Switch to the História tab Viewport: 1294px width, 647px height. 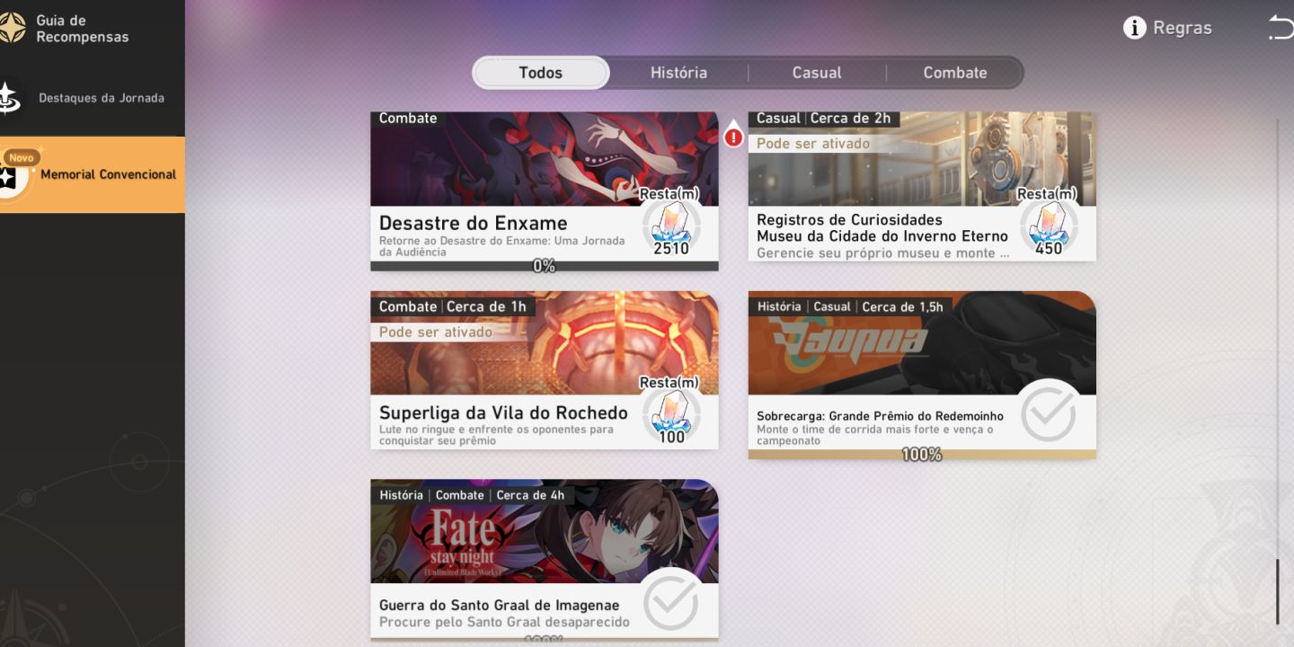coord(678,73)
